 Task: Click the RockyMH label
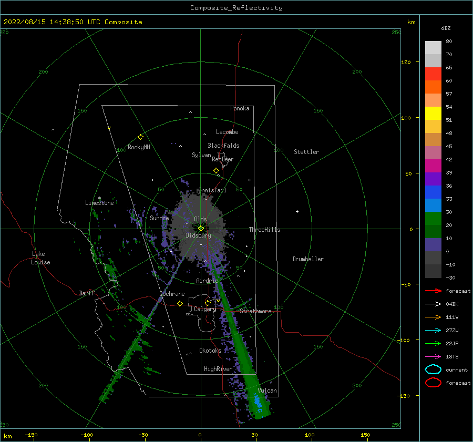pos(139,147)
